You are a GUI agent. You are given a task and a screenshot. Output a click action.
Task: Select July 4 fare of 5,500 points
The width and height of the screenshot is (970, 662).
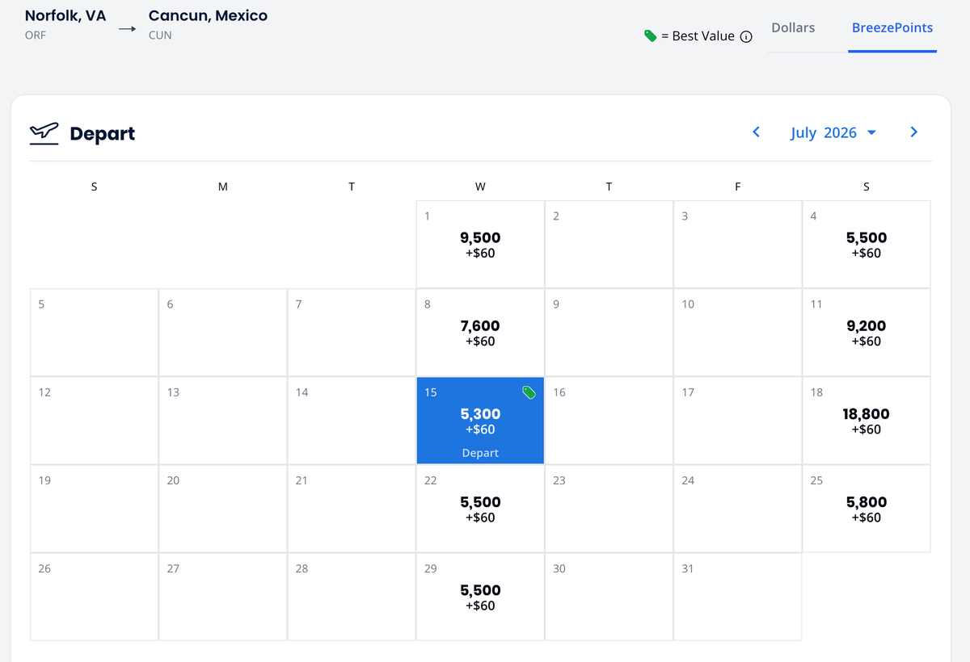click(x=866, y=242)
